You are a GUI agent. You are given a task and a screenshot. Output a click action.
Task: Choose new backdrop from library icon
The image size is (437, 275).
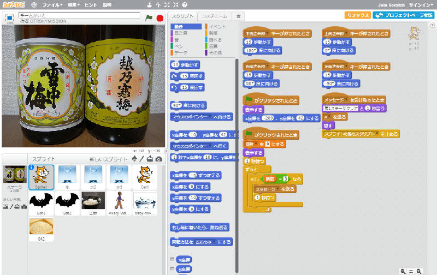(x=5, y=207)
